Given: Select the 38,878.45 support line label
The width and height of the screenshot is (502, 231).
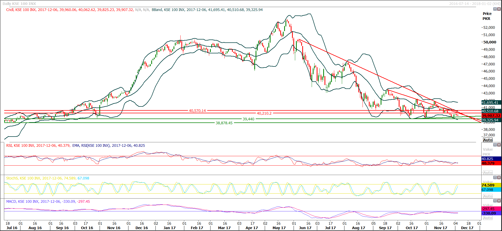Looking at the screenshot, I should coord(224,123).
